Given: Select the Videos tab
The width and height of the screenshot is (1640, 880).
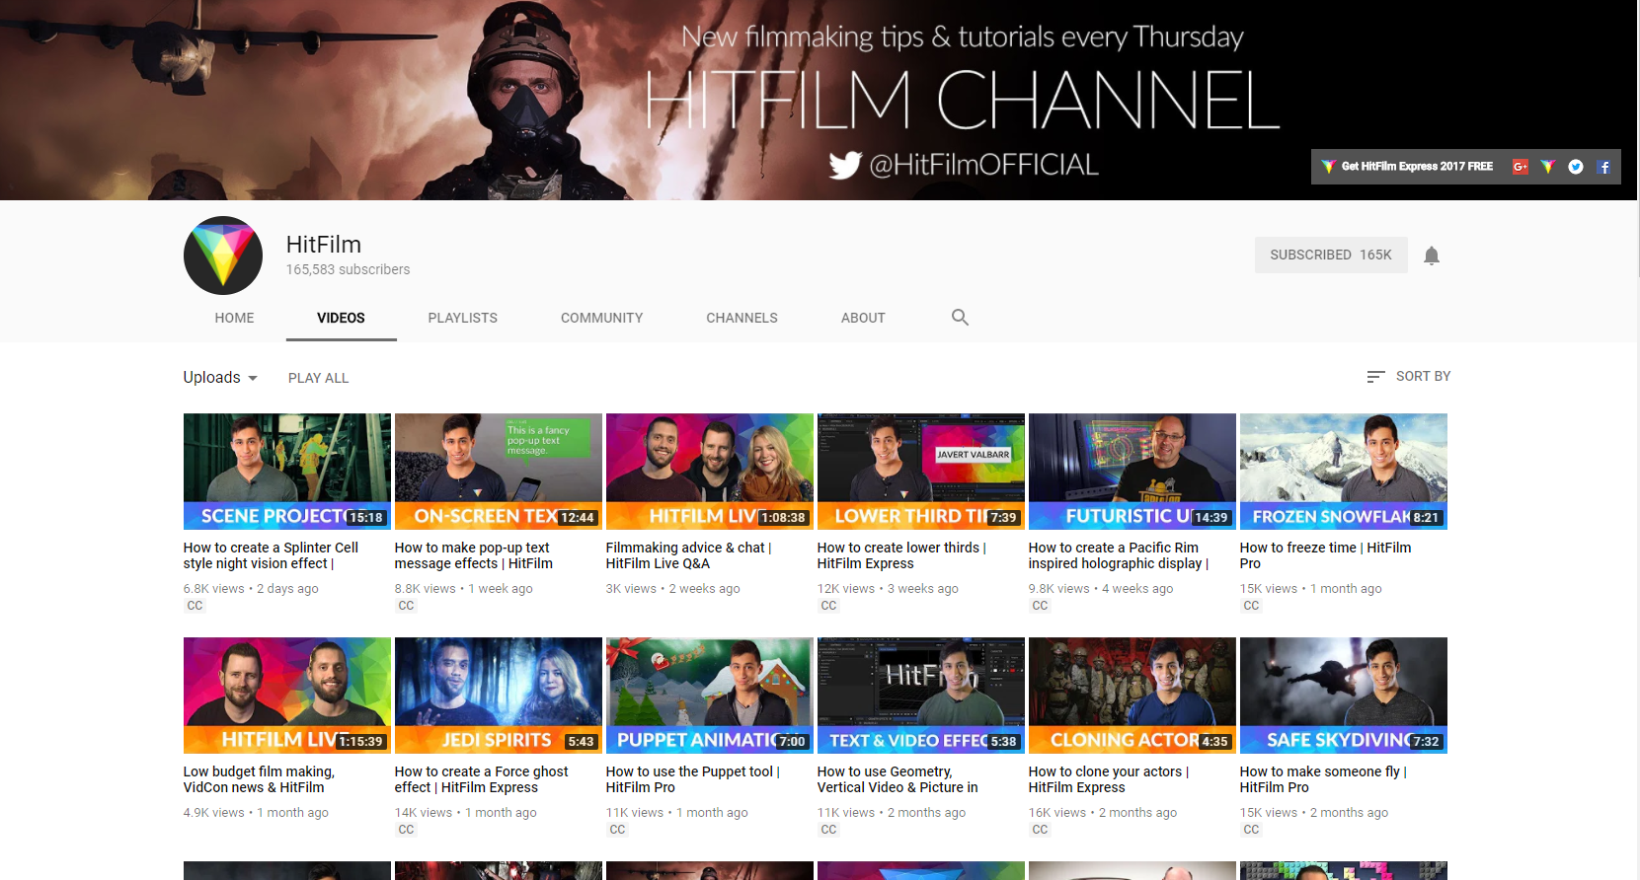Looking at the screenshot, I should [x=341, y=318].
